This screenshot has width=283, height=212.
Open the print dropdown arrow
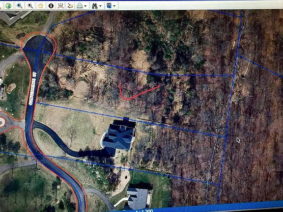85,6
